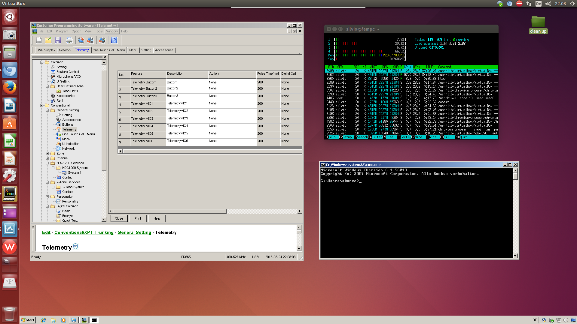
Task: Open the Program menu
Action: [x=62, y=31]
